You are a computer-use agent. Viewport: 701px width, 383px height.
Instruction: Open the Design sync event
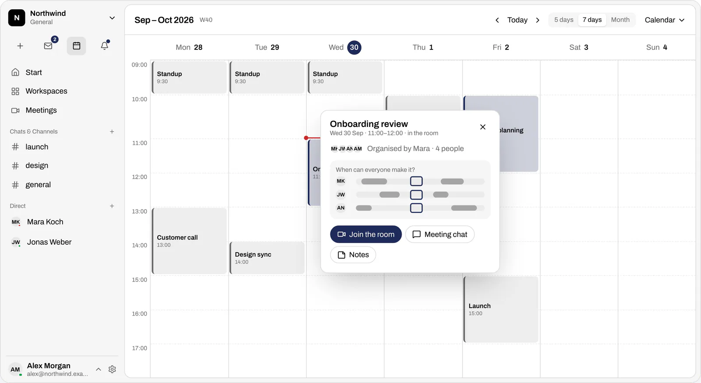(267, 258)
